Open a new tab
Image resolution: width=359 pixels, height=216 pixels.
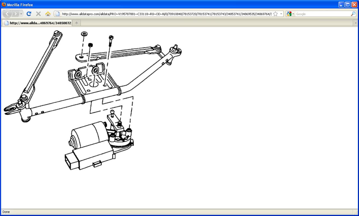point(77,23)
